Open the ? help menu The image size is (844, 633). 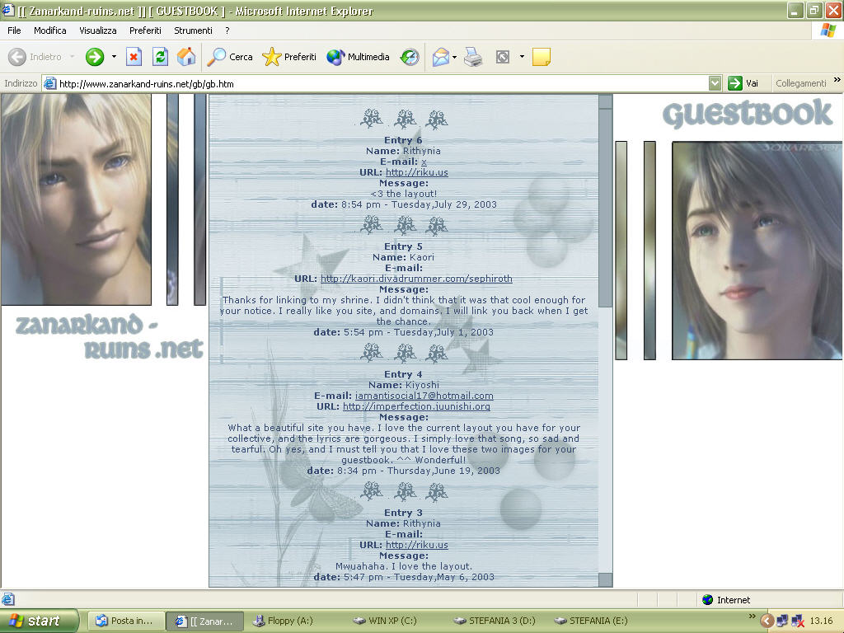(x=227, y=30)
